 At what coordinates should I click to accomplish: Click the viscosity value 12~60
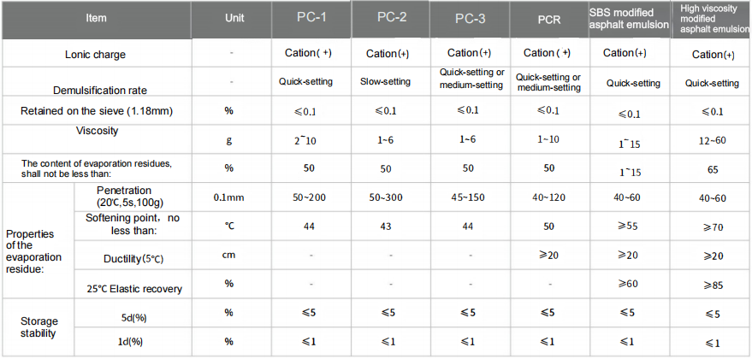(x=712, y=139)
